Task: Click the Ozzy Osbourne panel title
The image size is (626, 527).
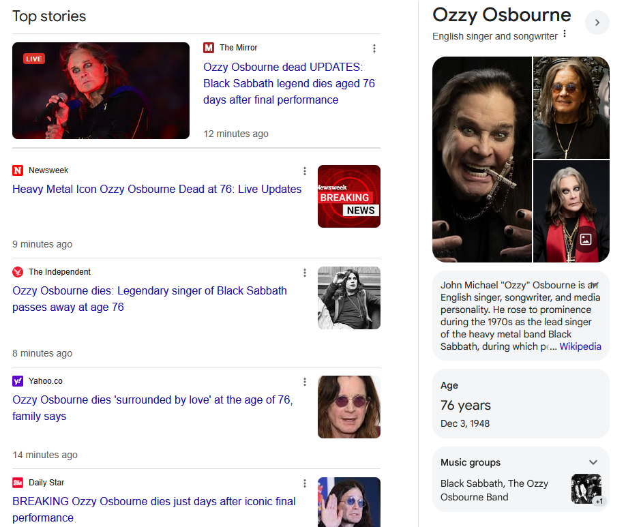Action: click(x=502, y=15)
